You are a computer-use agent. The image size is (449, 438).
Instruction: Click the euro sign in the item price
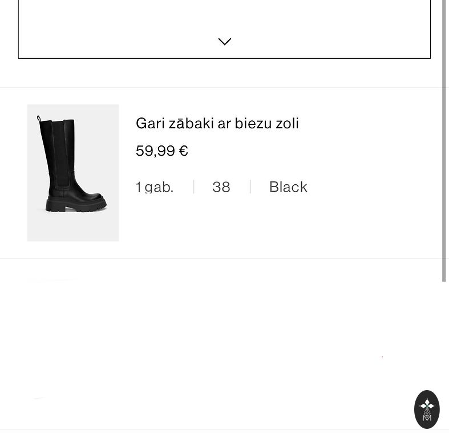pyautogui.click(x=184, y=151)
